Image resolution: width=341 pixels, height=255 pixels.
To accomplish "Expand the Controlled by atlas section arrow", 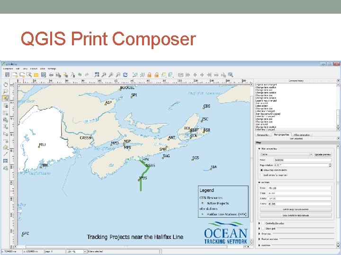I will 259,223.
